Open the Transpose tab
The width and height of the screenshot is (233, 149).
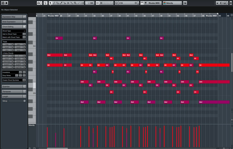[x=12, y=91]
